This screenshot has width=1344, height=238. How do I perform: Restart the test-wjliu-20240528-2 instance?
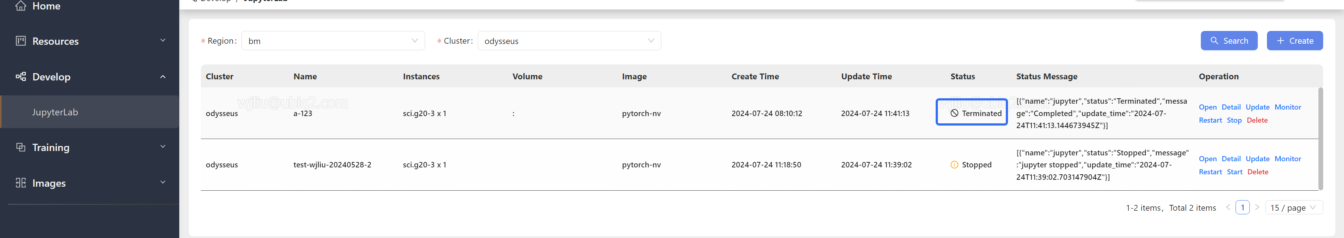1210,171
